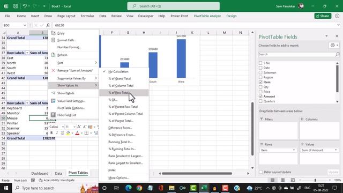Open the Name Box dropdown
The width and height of the screenshot is (343, 193).
pyautogui.click(x=25, y=25)
